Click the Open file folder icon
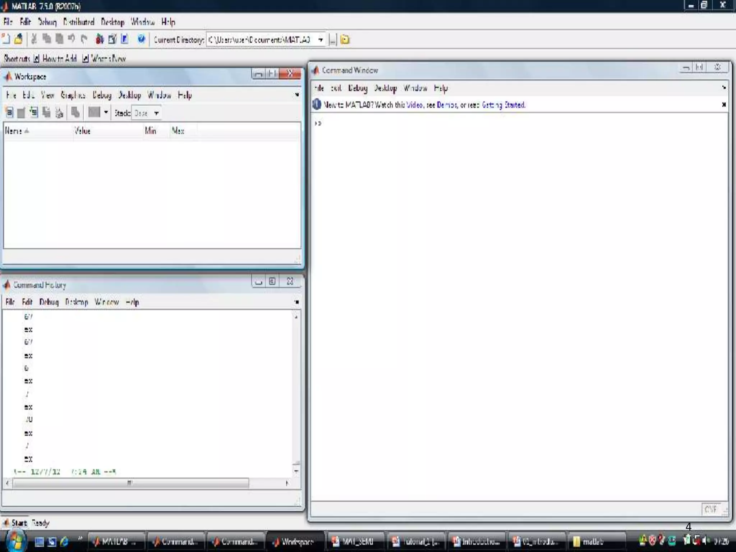This screenshot has width=736, height=552. coord(19,39)
